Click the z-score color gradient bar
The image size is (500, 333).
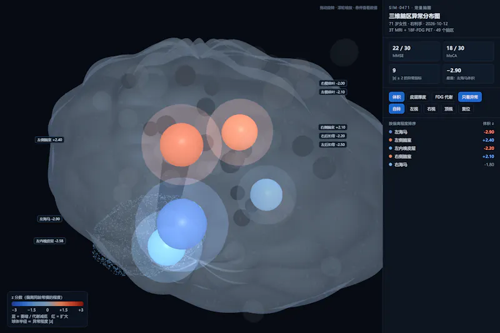click(x=47, y=304)
